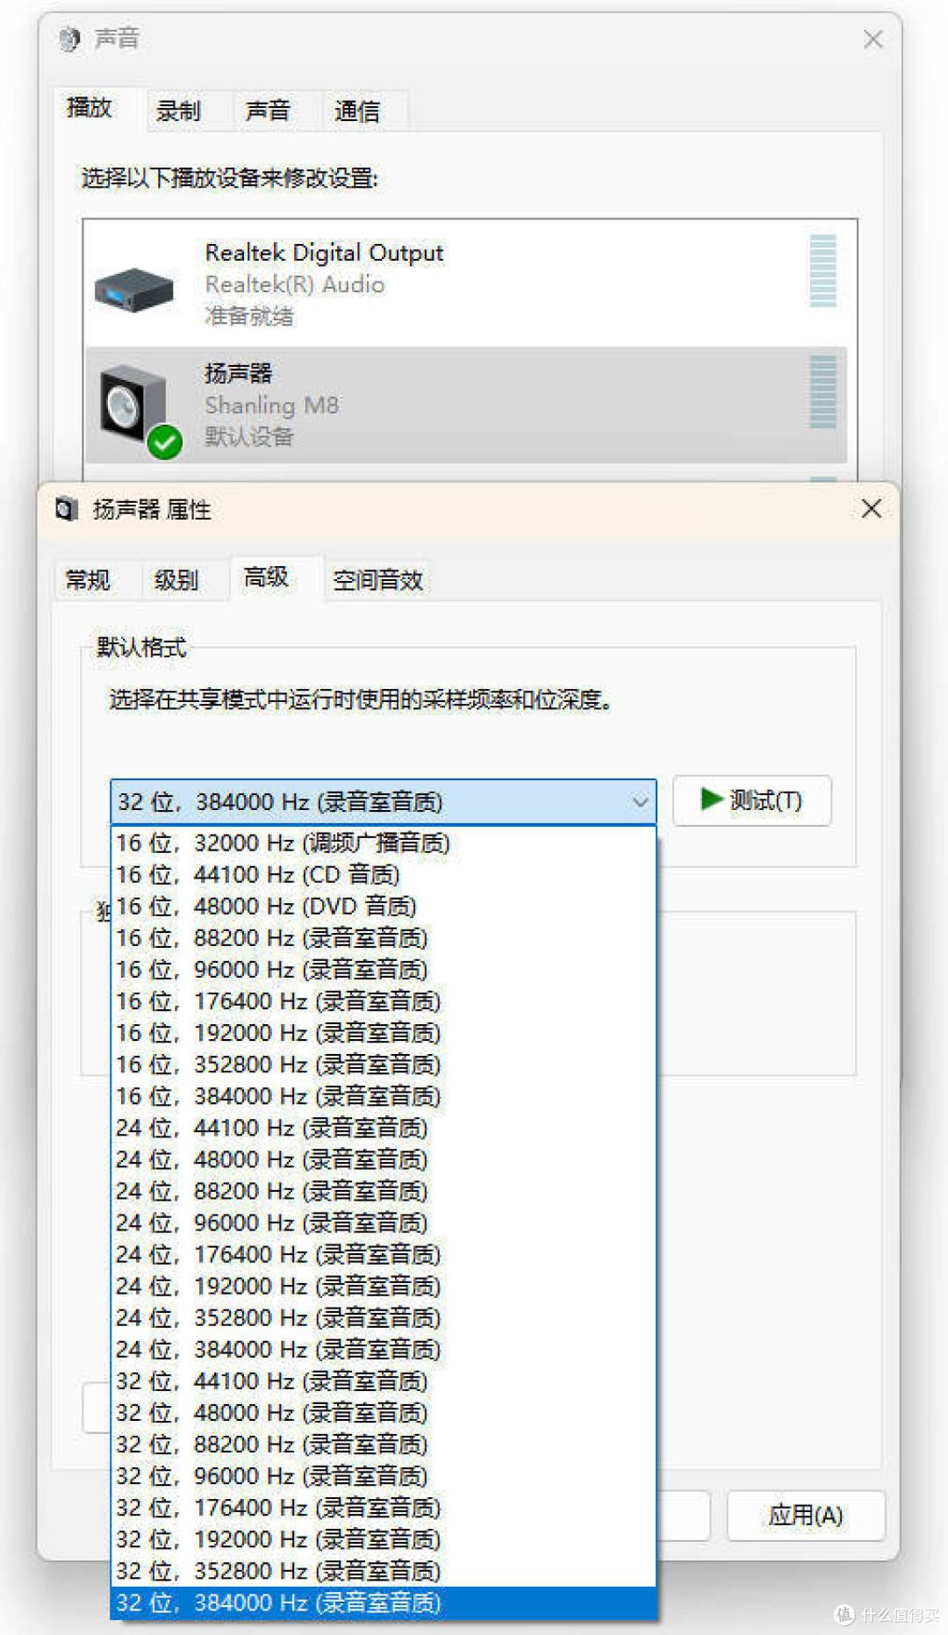948x1635 pixels.
Task: Collapse the default format combo box arrow
Action: pos(640,801)
